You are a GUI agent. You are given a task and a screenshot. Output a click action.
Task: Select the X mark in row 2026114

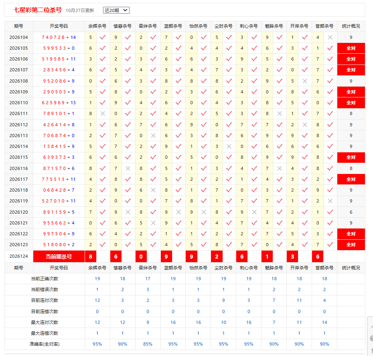229,146
